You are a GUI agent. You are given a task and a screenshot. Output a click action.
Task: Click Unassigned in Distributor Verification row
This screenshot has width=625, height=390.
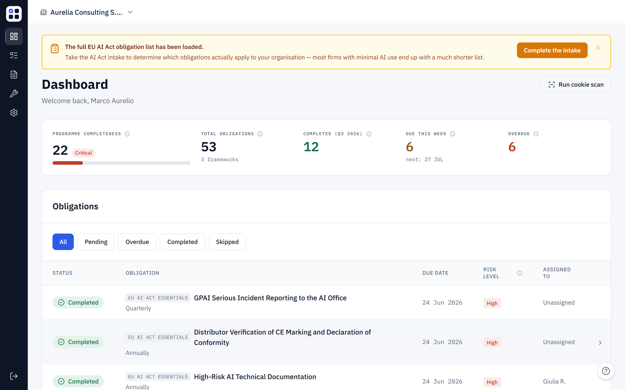click(559, 342)
